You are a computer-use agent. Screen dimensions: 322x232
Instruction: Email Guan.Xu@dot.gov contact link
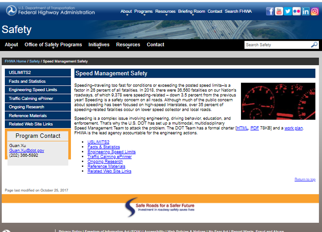(26, 150)
